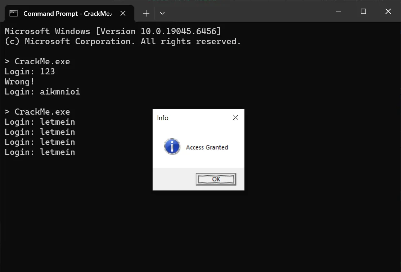This screenshot has width=401, height=272.
Task: Close the Info dialog with X
Action: coord(235,117)
